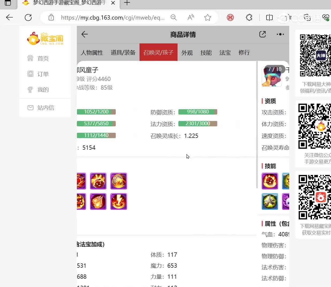Open the zoom magnifier in address bar
The height and width of the screenshot is (287, 331).
[x=174, y=18]
